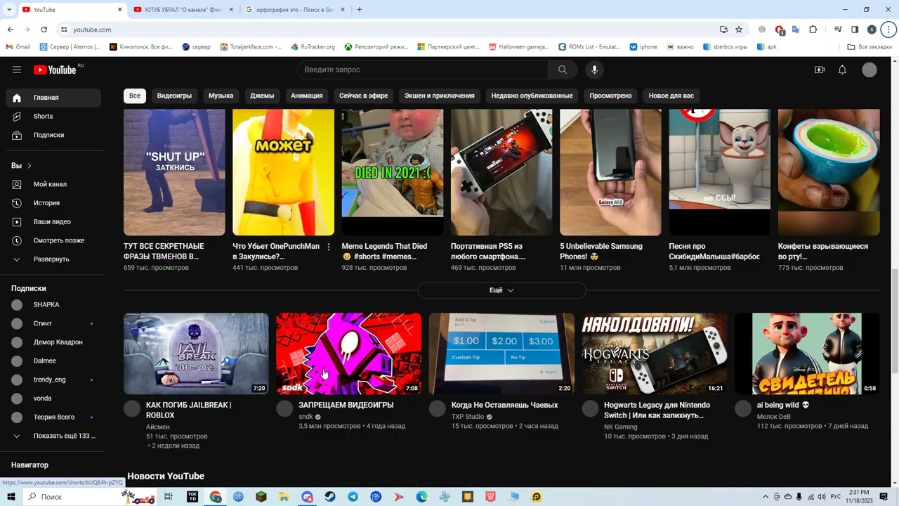
Task: Open more actions for OnePunchMan short
Action: [329, 247]
